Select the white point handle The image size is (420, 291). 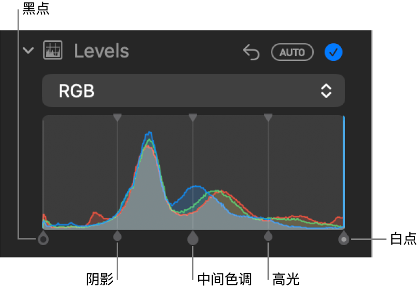pos(344,238)
